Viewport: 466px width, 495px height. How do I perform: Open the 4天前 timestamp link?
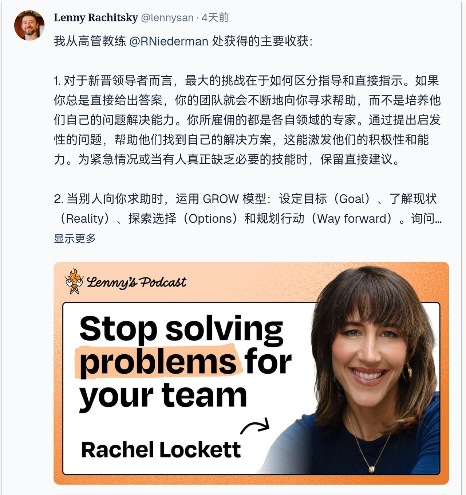pyautogui.click(x=215, y=17)
